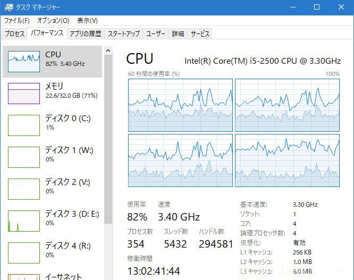Click the bottom-left CPU core graph

click(180, 160)
